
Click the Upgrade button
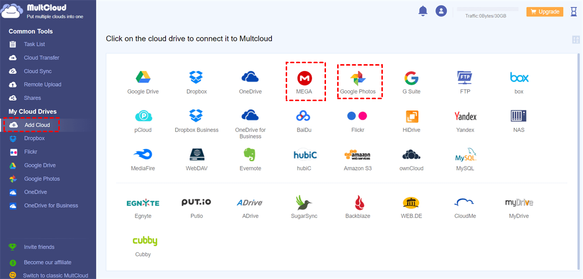[x=545, y=12]
